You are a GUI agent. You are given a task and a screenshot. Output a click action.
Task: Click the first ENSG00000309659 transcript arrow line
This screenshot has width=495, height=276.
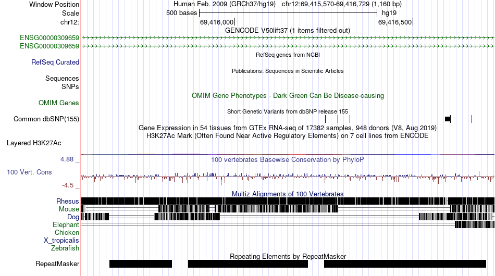(288, 38)
